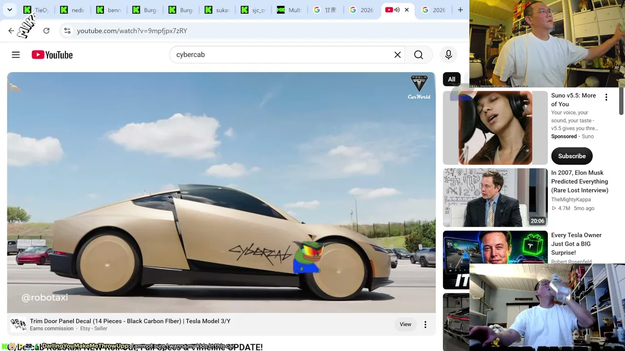The width and height of the screenshot is (625, 351).
Task: Select the All filter chip
Action: (452, 79)
